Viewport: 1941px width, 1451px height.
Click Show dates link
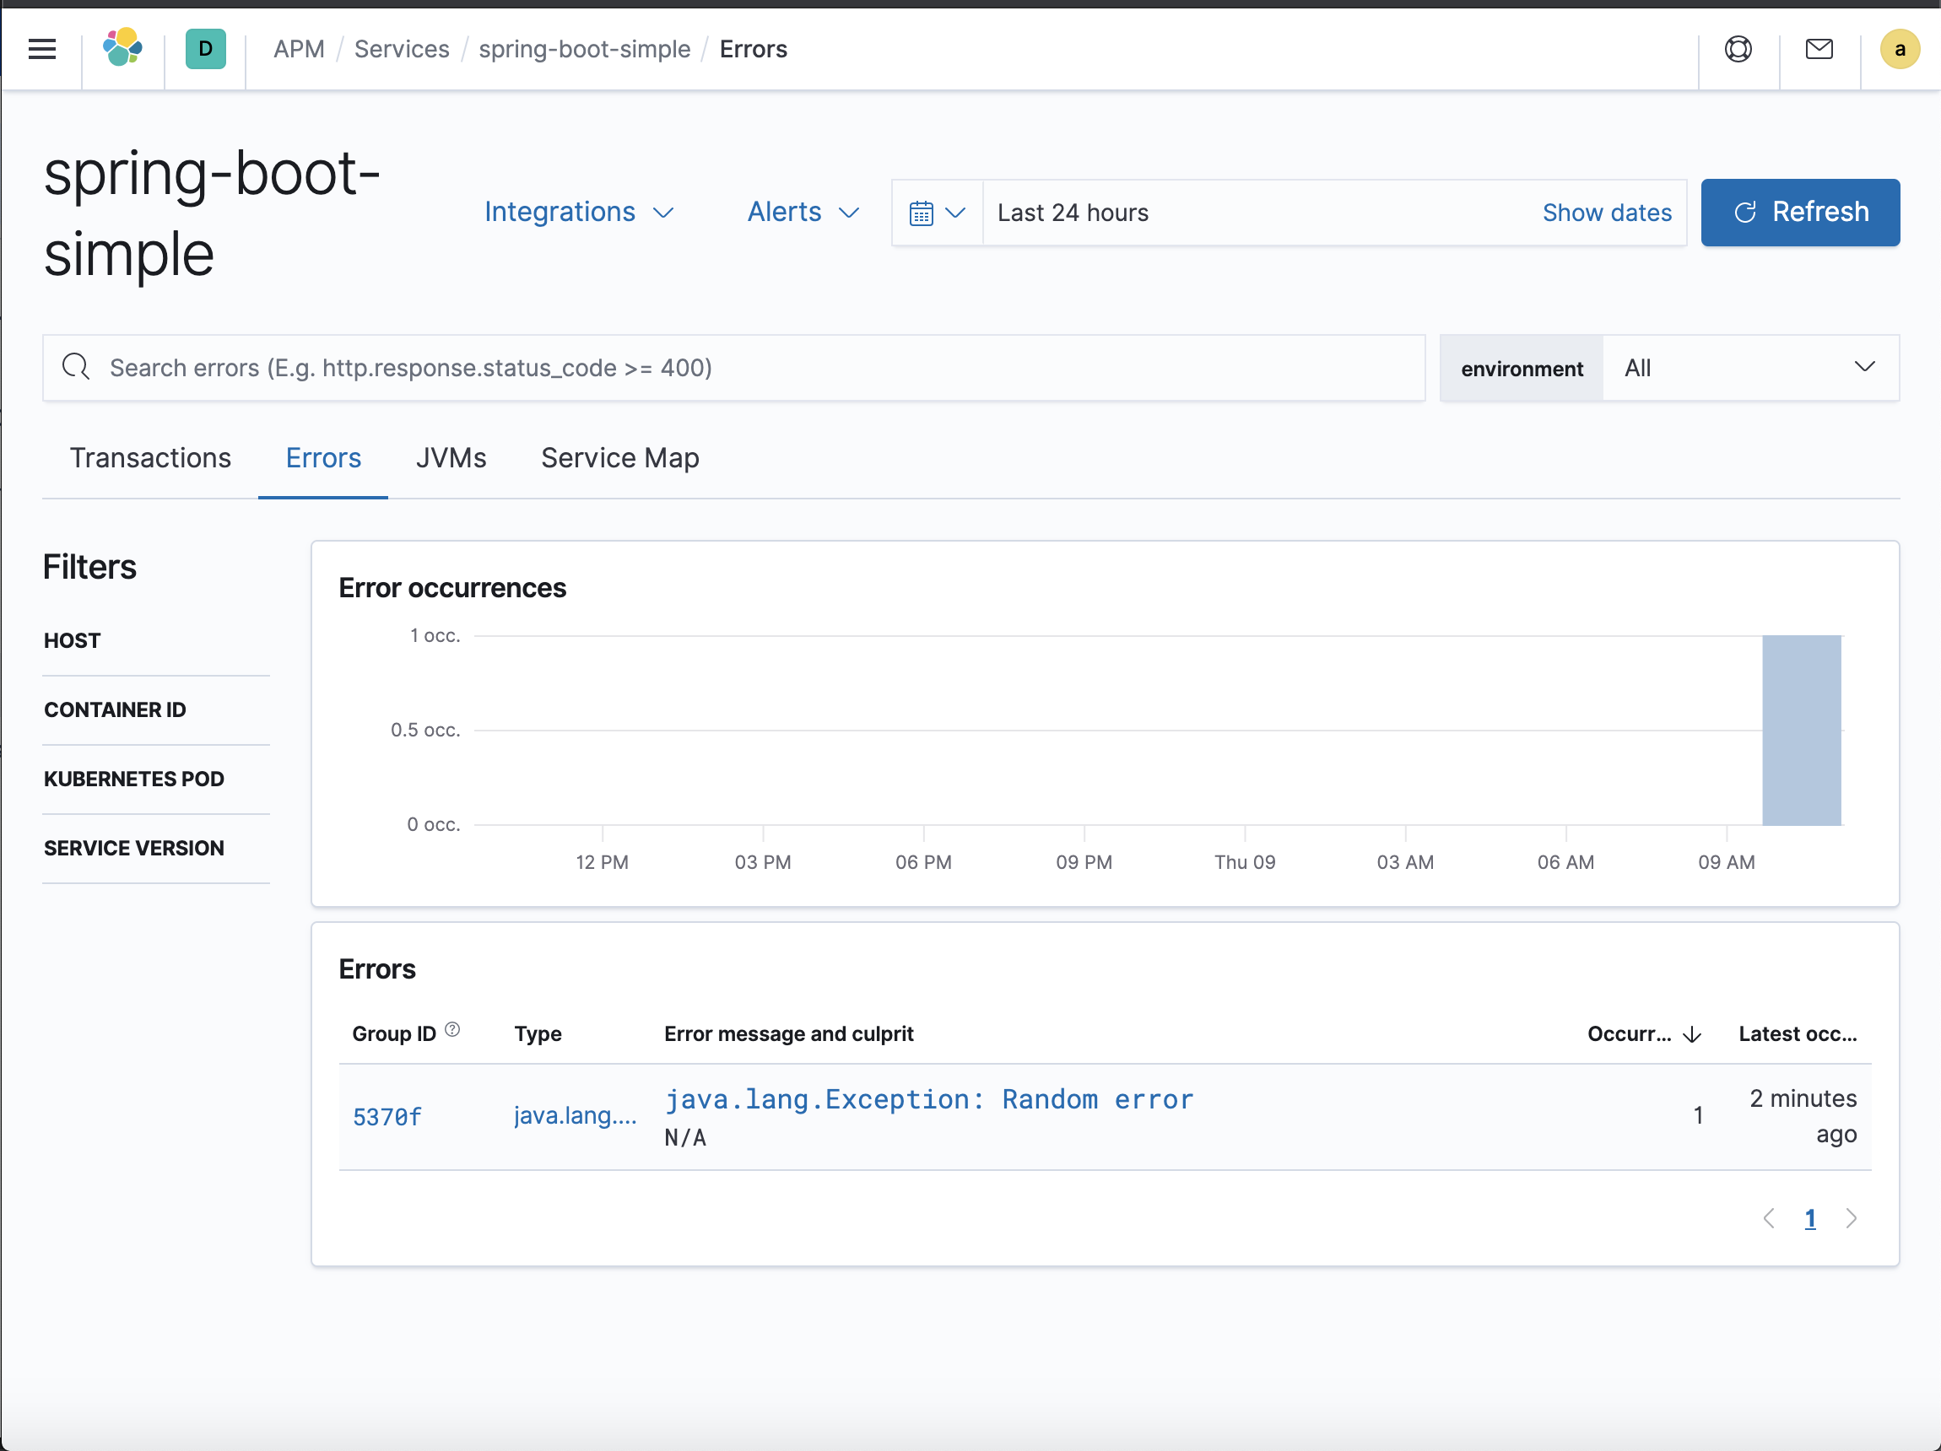coord(1608,213)
